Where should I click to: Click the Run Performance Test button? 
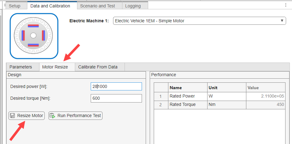tap(75, 116)
